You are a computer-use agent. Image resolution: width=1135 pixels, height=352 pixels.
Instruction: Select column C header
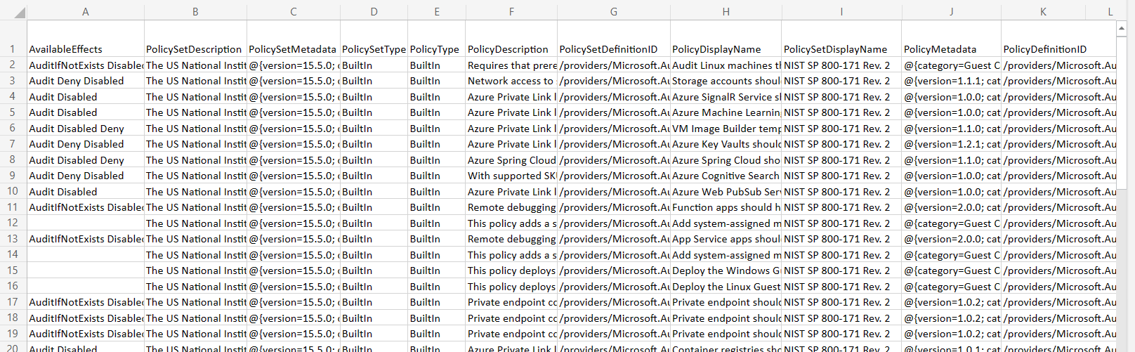[294, 12]
